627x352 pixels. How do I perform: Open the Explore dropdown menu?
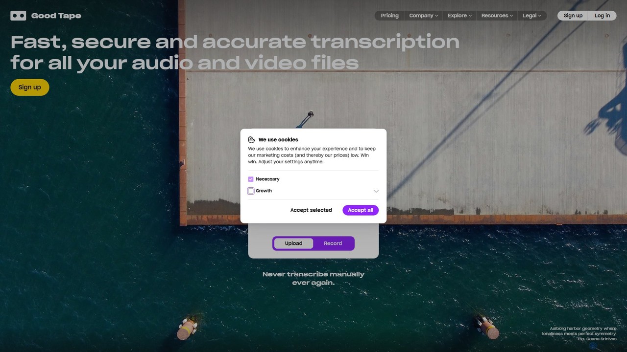coord(459,16)
